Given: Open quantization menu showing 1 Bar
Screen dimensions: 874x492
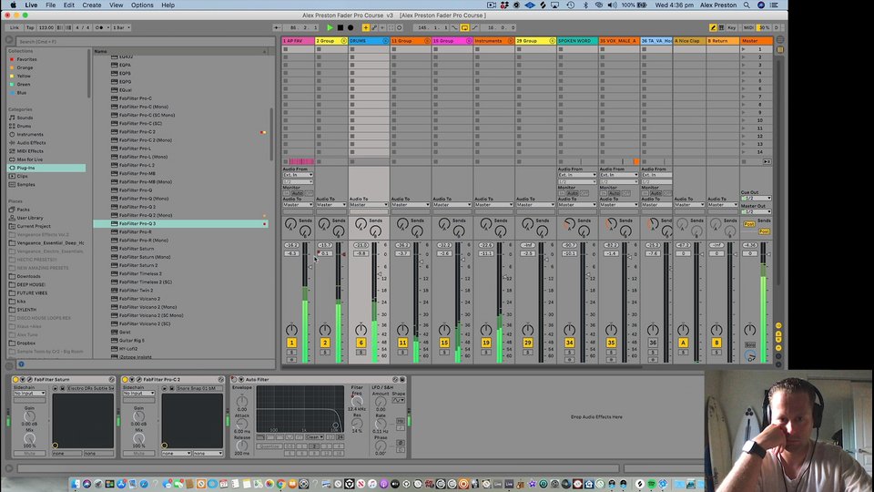Looking at the screenshot, I should coord(121,27).
